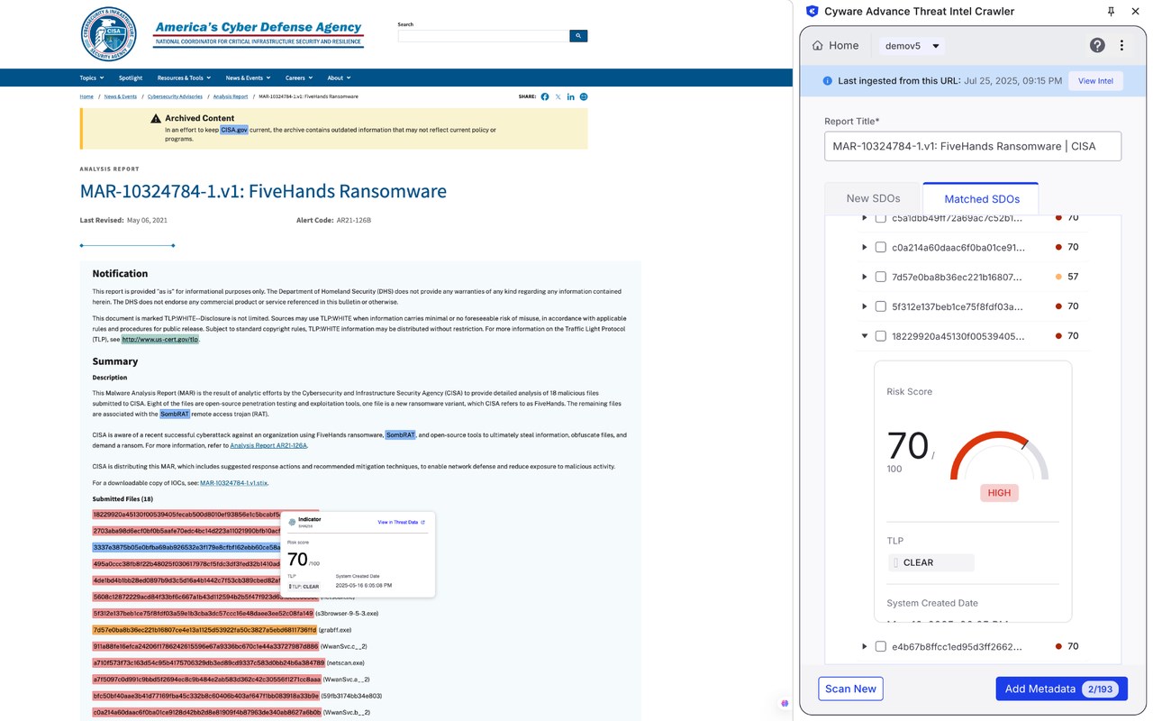Click the Indicator icon in the popup card

tap(292, 522)
